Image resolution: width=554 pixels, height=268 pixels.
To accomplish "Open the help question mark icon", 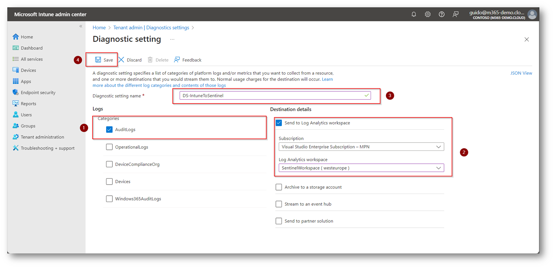I will (x=442, y=14).
